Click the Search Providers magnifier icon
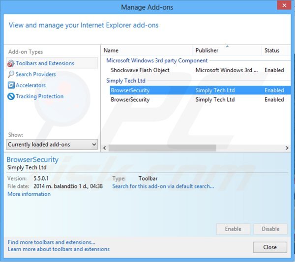The height and width of the screenshot is (262, 295). tap(11, 75)
